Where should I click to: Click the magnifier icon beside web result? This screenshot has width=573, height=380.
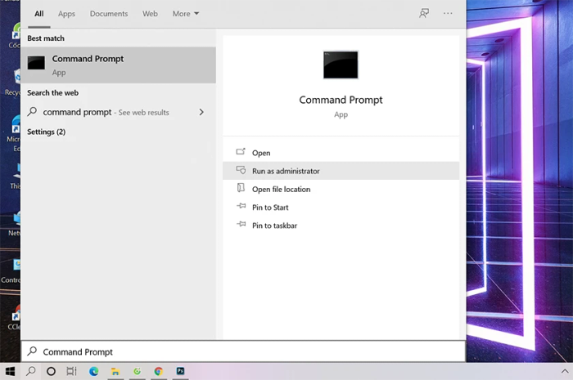coord(32,111)
